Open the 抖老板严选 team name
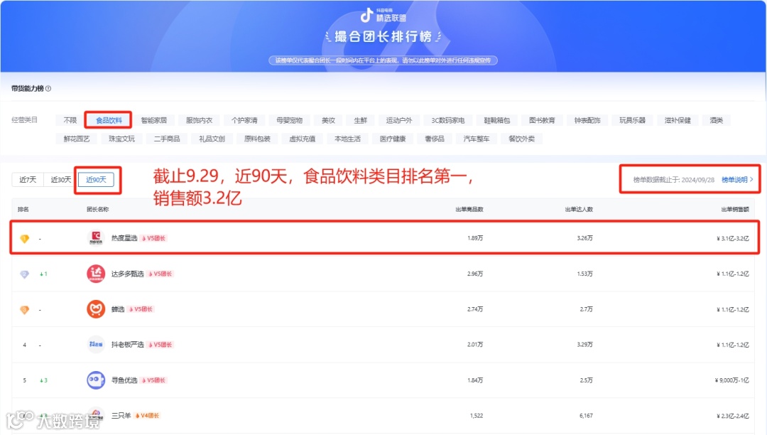 (127, 345)
